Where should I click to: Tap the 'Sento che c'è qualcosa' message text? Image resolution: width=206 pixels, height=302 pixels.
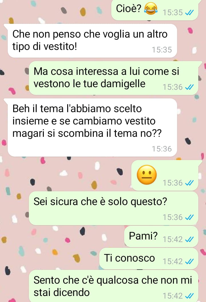pyautogui.click(x=113, y=286)
